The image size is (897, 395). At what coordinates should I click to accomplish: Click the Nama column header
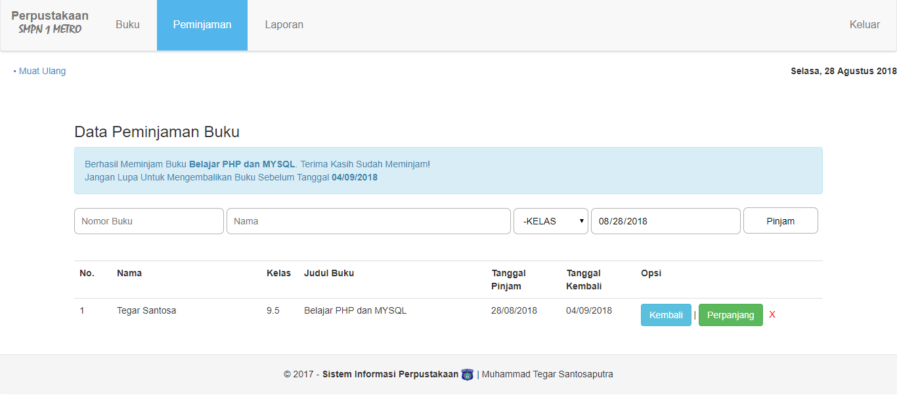tap(129, 273)
